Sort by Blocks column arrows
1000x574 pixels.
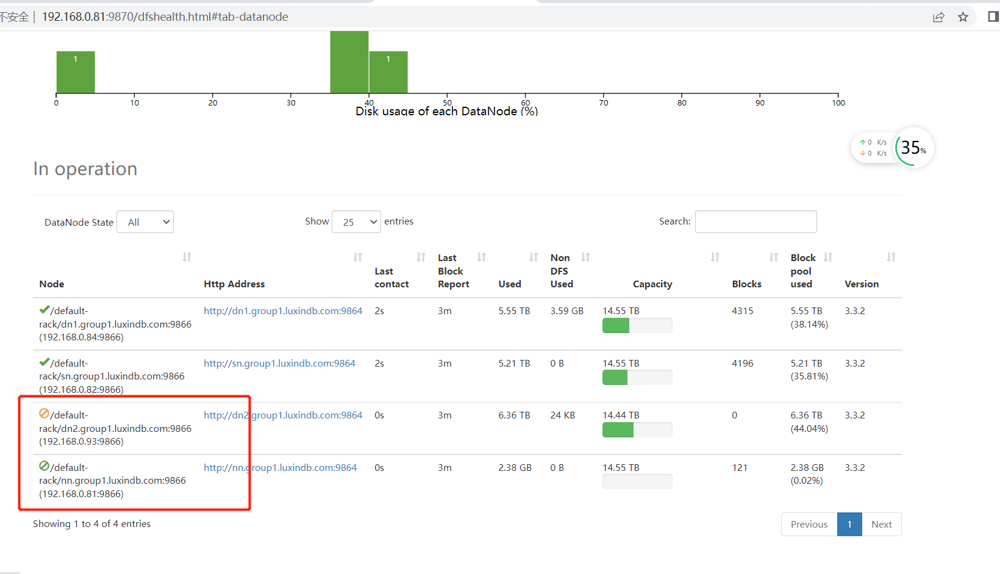tap(774, 257)
